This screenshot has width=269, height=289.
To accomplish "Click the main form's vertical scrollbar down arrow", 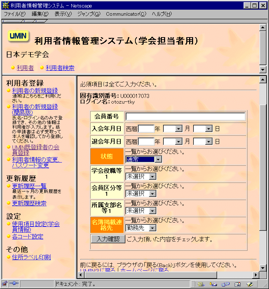I will click(263, 267).
